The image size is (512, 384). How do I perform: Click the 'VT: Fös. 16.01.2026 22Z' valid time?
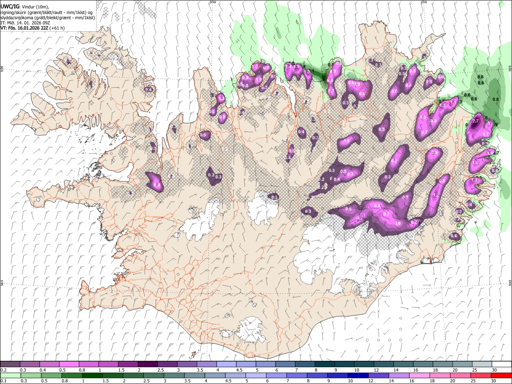click(x=24, y=28)
